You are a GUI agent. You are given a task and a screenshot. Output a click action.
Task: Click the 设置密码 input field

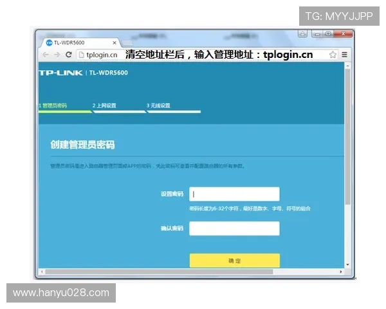234,194
